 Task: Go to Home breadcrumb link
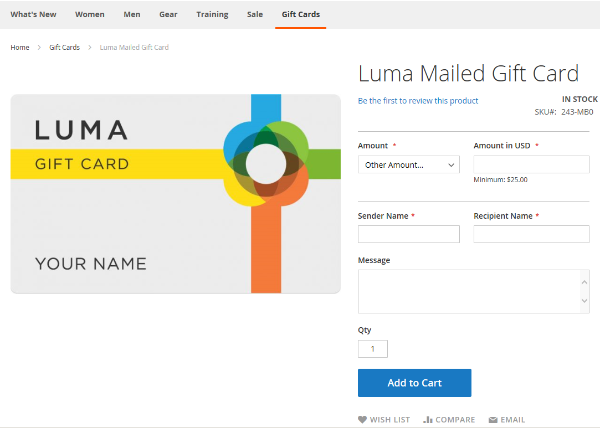[20, 48]
